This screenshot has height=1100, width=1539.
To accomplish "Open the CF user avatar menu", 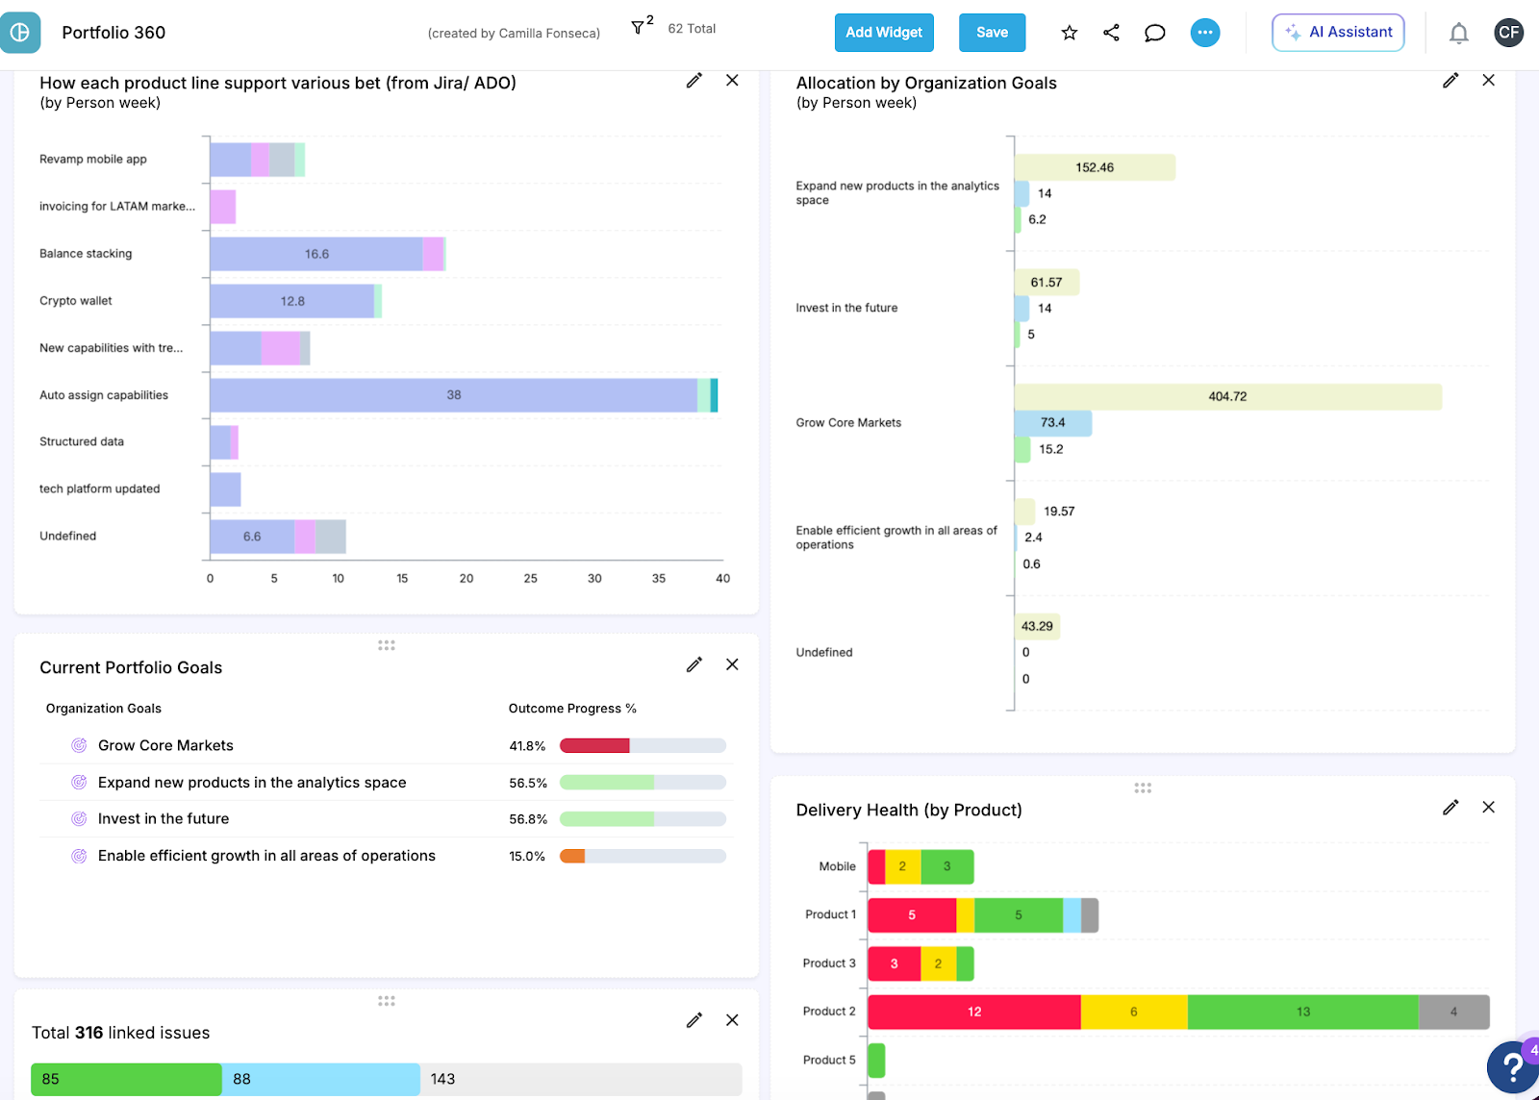I will tap(1508, 33).
